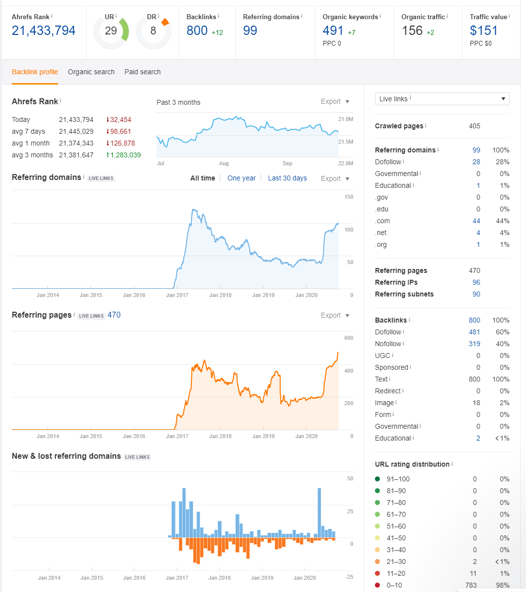Click the URL rating distribution info icon
The width and height of the screenshot is (526, 592).
[x=452, y=463]
